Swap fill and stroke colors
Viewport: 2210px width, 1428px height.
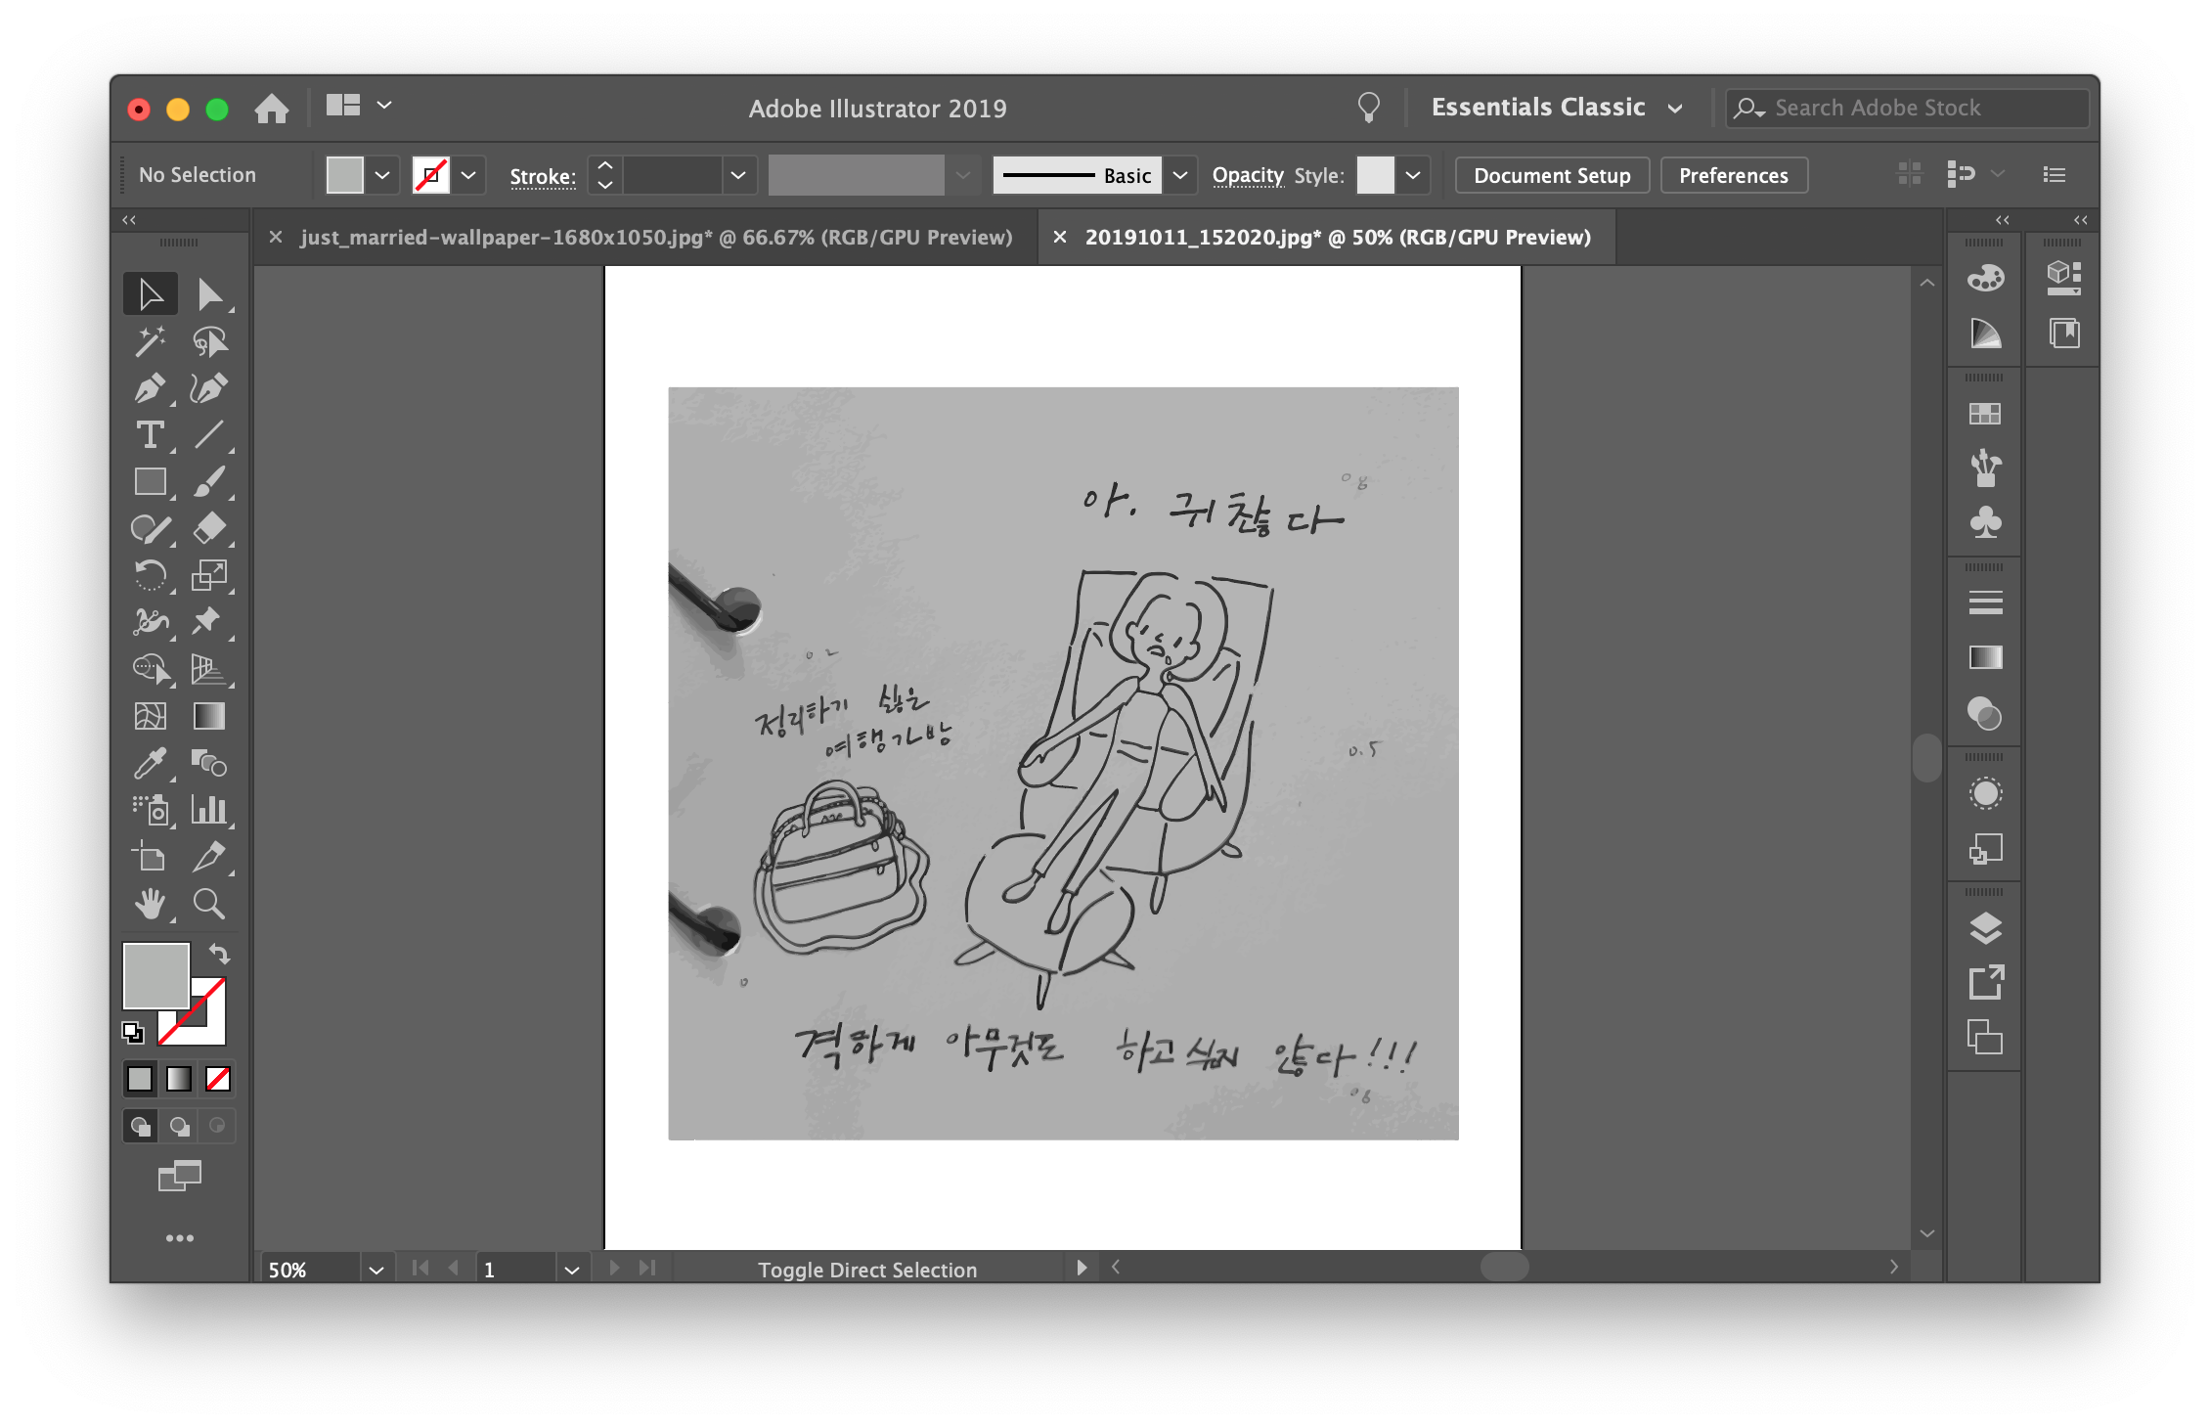(219, 954)
